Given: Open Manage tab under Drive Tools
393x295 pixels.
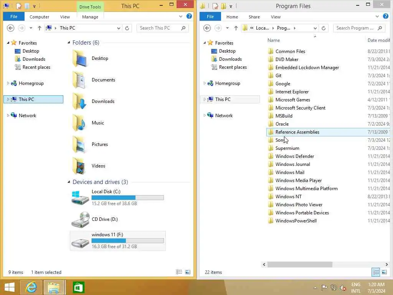Looking at the screenshot, I should point(90,17).
